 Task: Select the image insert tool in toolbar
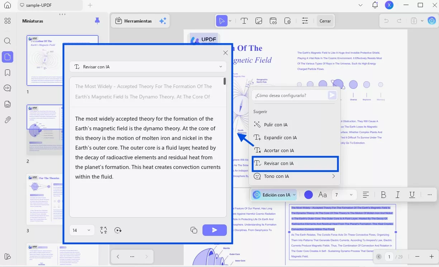pos(259,21)
